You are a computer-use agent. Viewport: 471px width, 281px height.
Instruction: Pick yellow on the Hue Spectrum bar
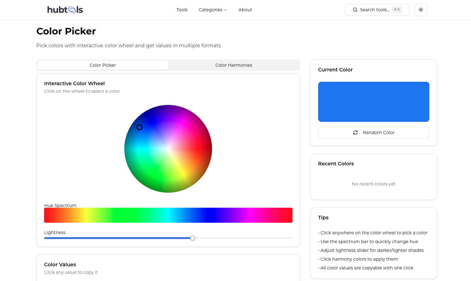pos(85,215)
